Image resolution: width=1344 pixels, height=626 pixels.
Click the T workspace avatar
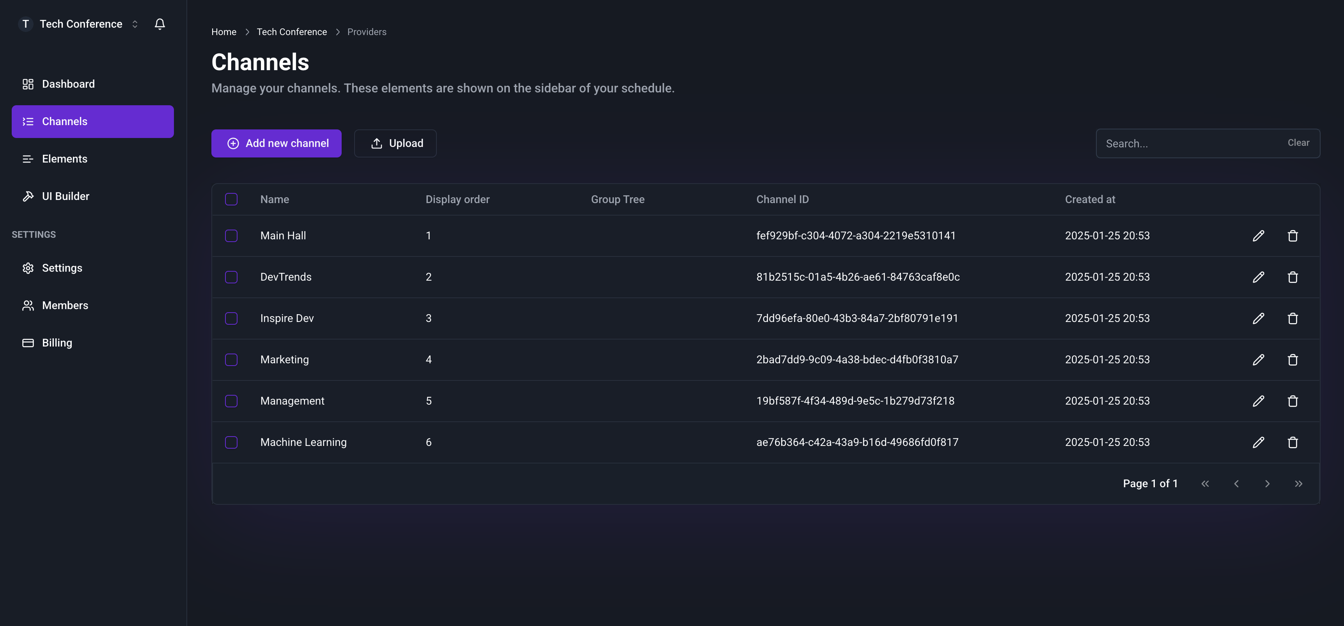[25, 24]
